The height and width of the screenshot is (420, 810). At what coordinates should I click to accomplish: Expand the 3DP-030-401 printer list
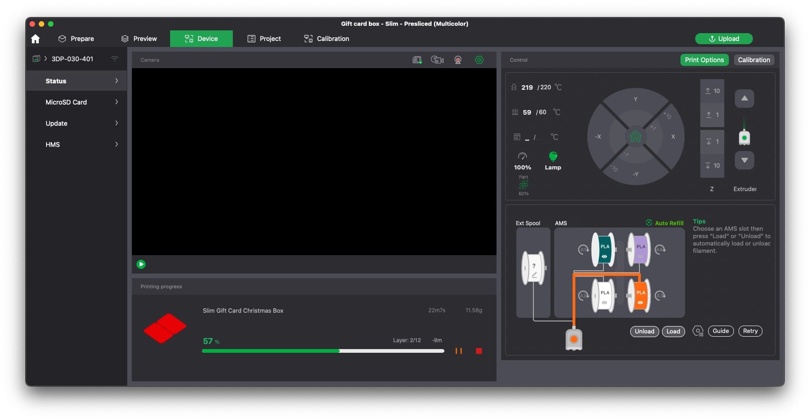(x=46, y=59)
